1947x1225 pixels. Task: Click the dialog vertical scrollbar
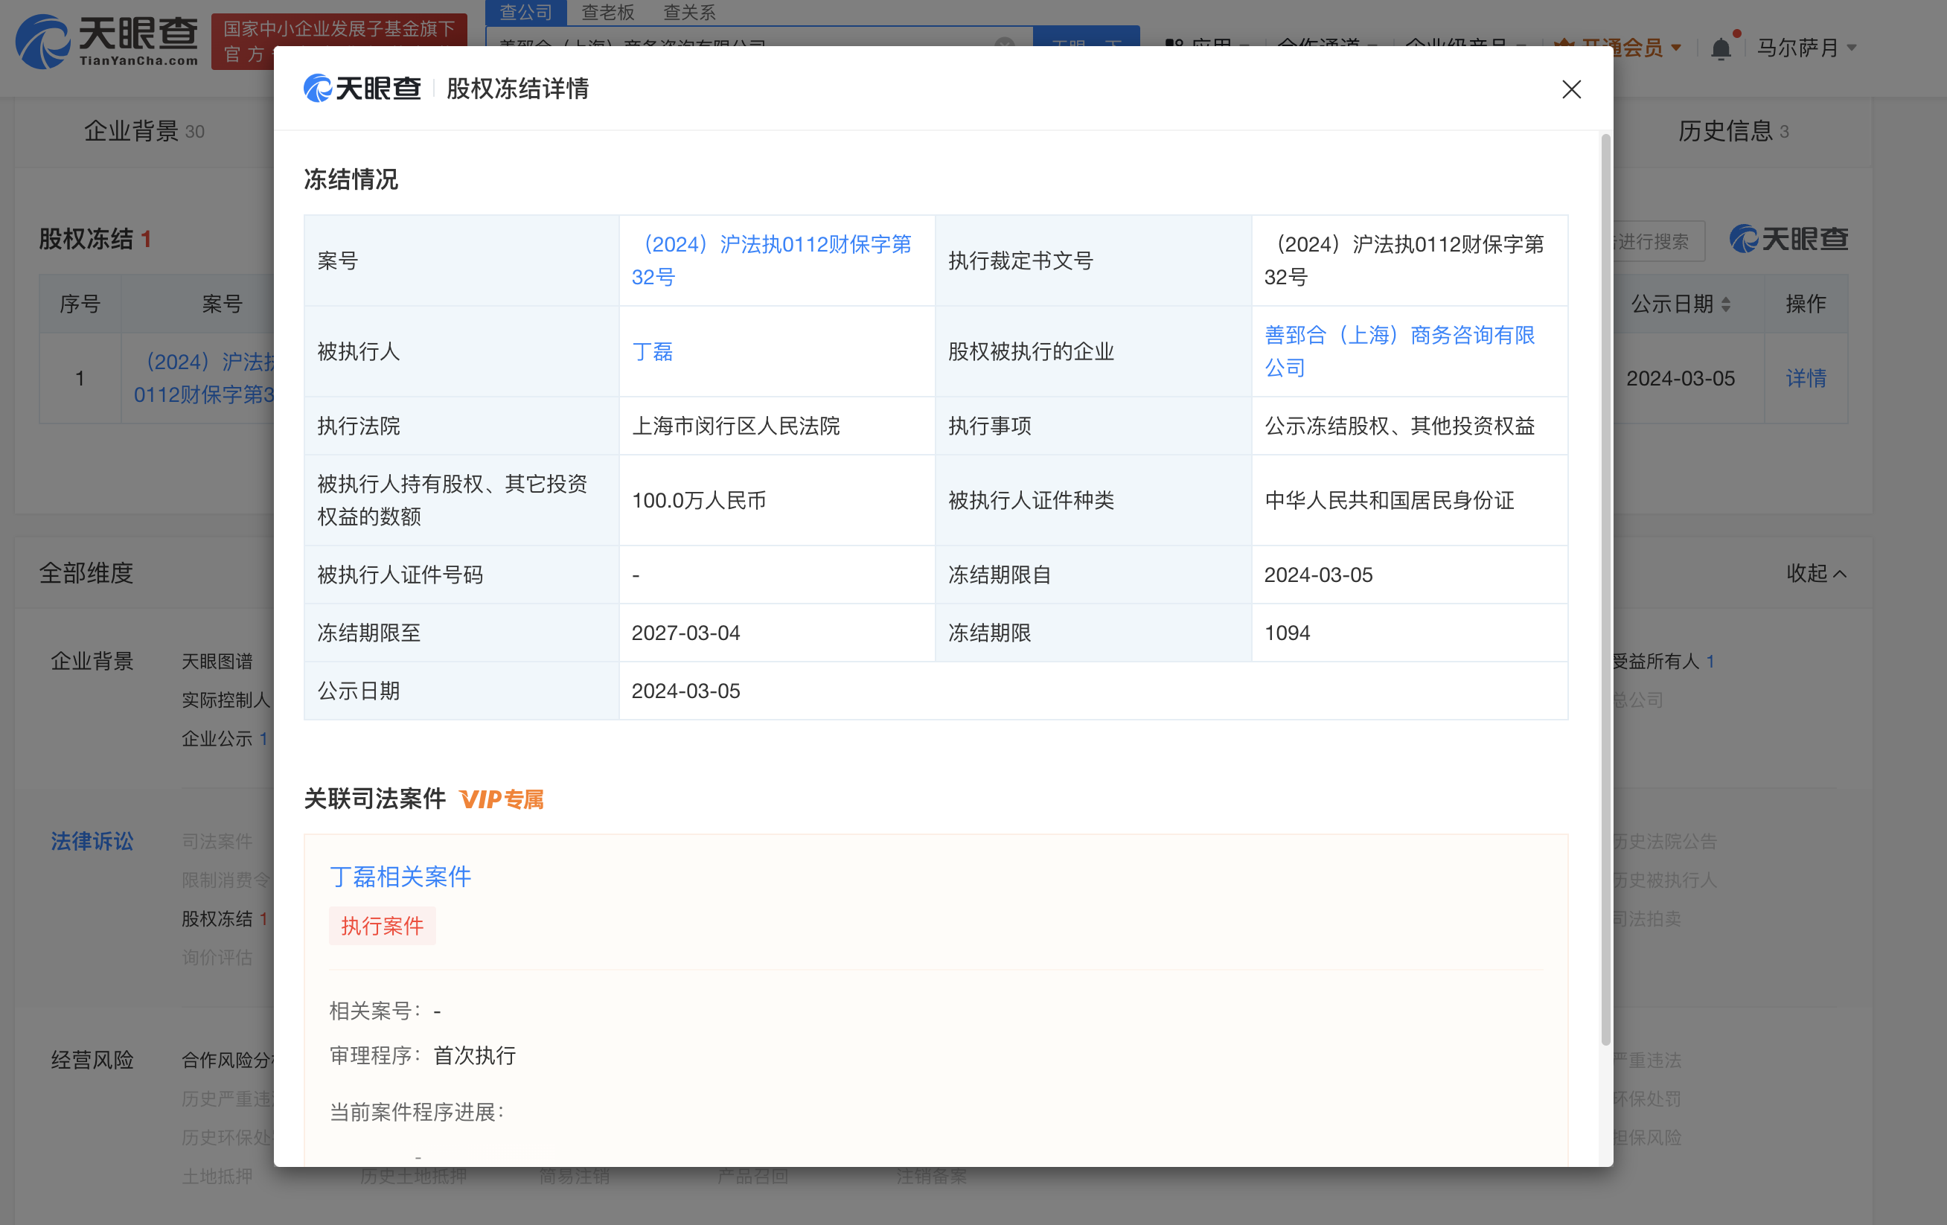pyautogui.click(x=1606, y=589)
